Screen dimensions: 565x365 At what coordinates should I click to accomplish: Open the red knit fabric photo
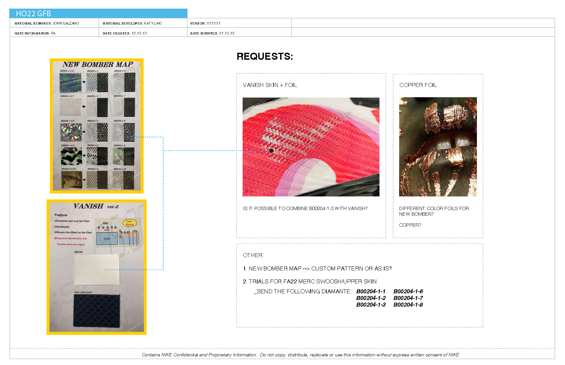point(311,147)
